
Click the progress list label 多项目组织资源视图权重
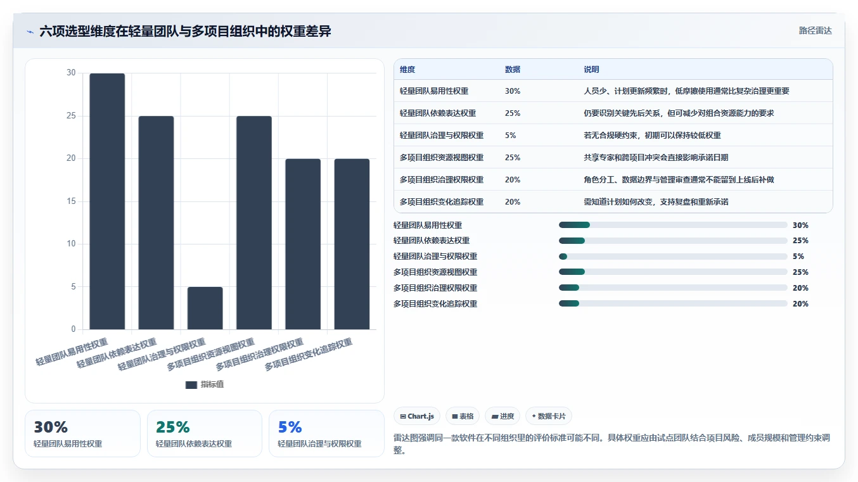[435, 272]
